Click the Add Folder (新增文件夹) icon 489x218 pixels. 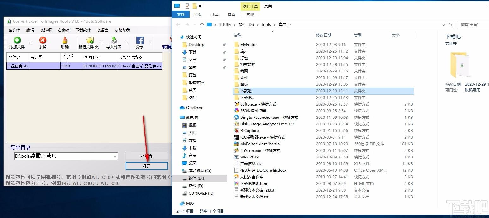click(x=90, y=40)
